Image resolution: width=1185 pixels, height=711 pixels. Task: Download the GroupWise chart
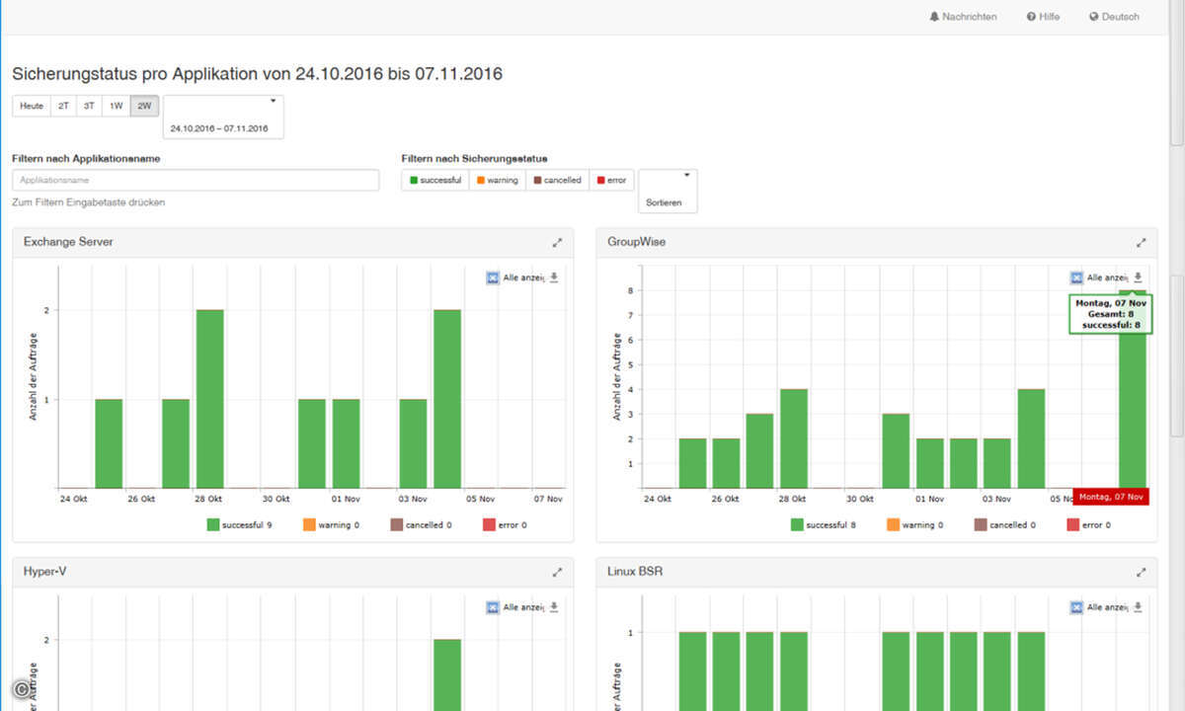(1139, 277)
